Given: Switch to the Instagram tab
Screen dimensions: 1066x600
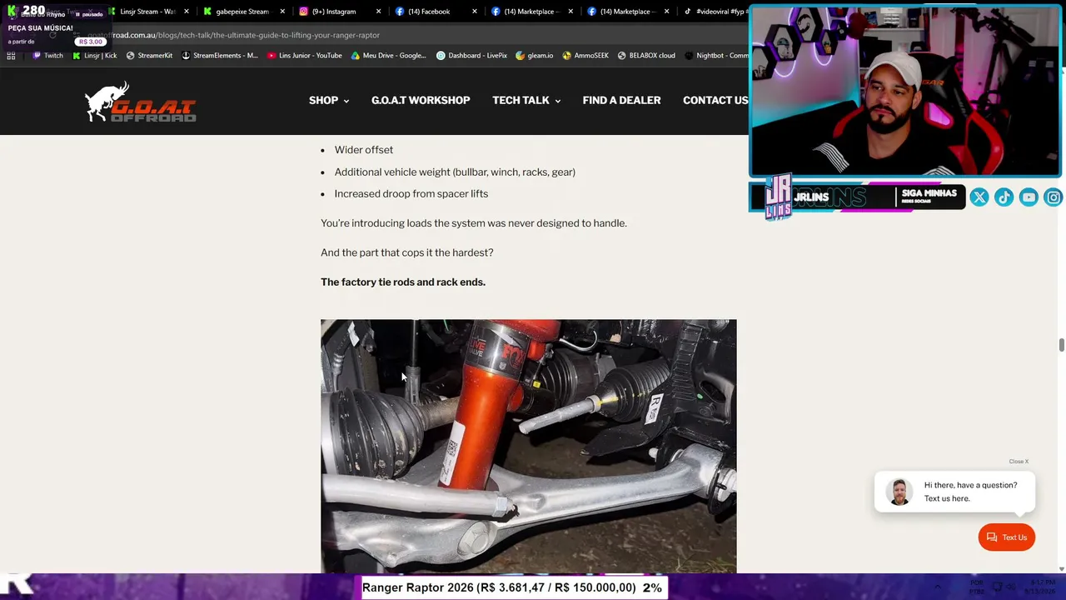Looking at the screenshot, I should (334, 12).
